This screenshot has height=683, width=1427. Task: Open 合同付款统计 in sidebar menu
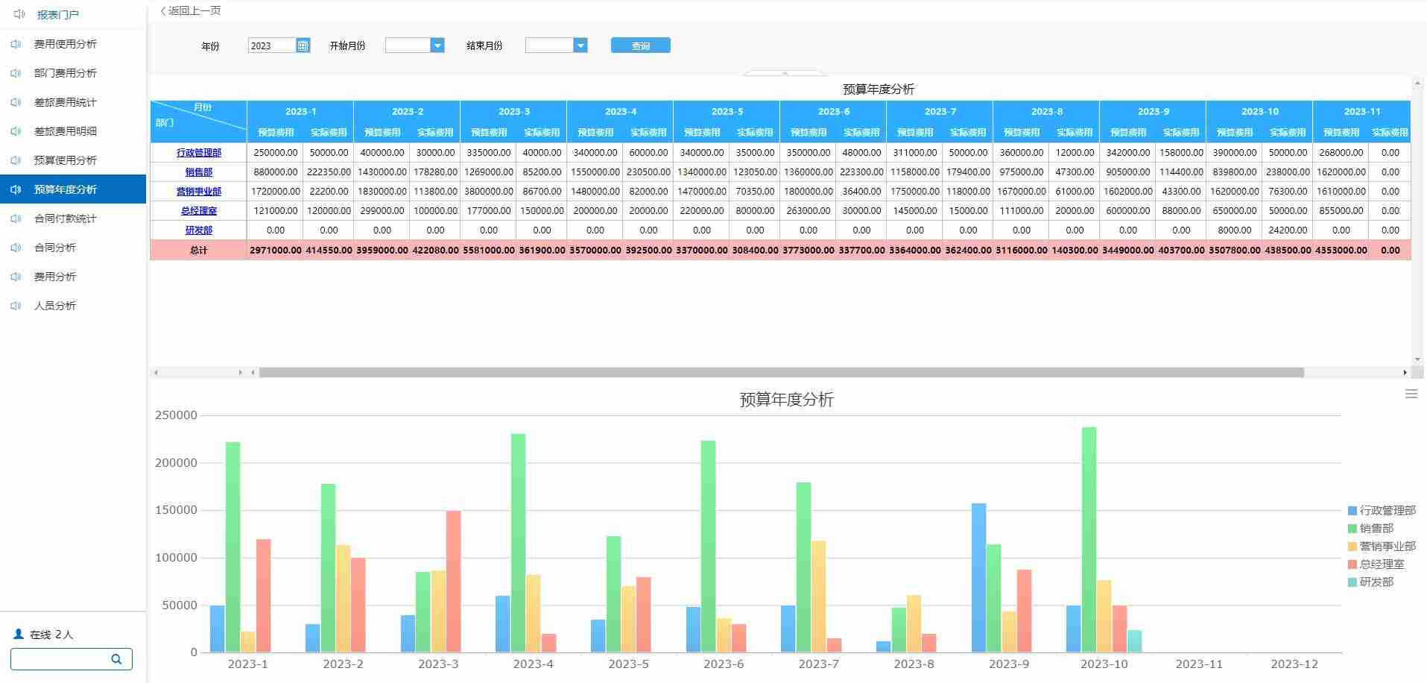click(x=65, y=218)
